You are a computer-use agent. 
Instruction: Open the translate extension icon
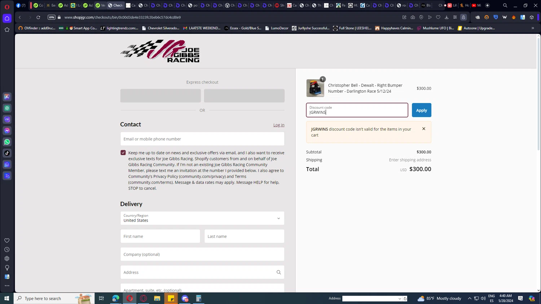[x=523, y=17]
